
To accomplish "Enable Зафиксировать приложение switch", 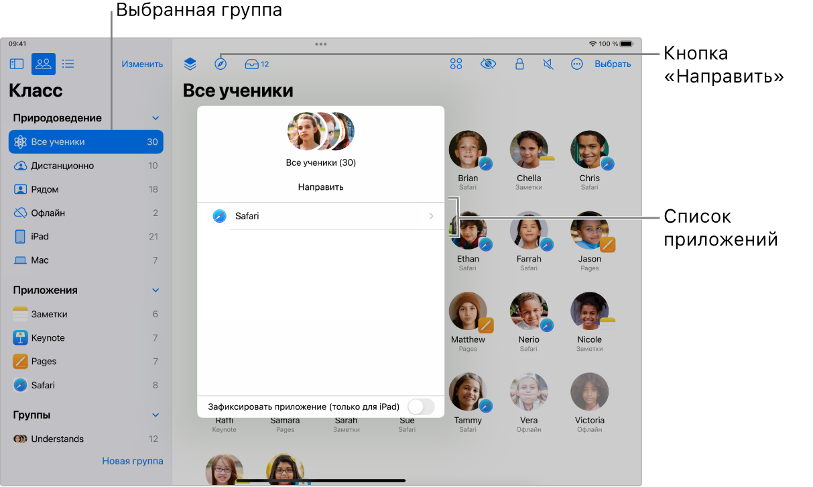I will click(422, 407).
